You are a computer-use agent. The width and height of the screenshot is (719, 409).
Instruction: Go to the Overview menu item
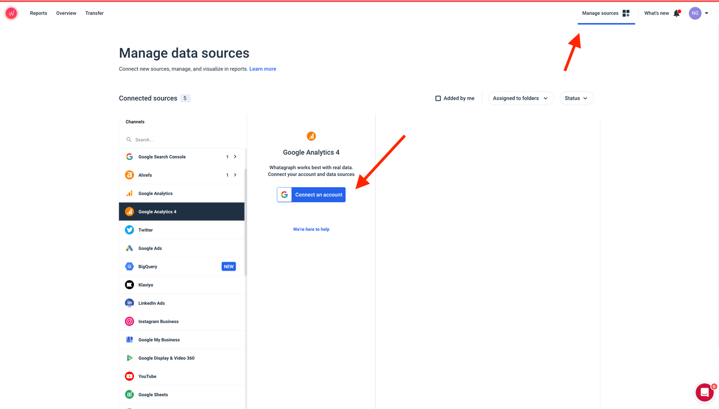[66, 13]
